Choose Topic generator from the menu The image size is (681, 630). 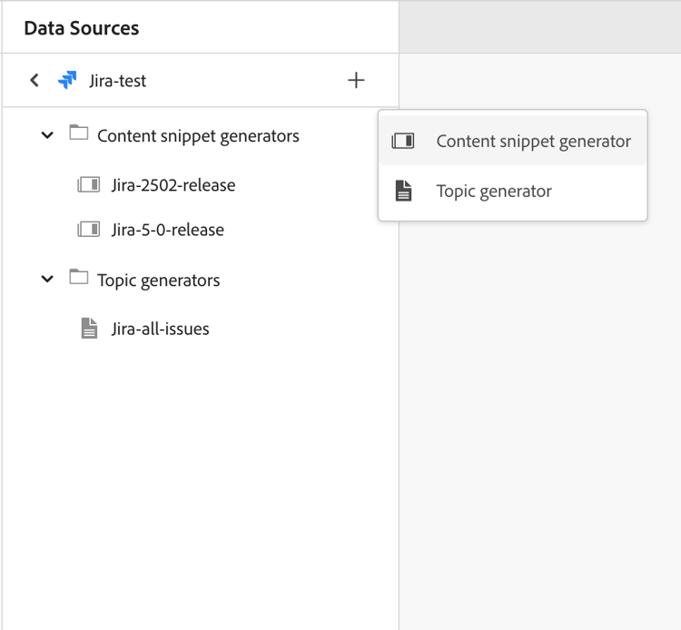[x=494, y=192]
